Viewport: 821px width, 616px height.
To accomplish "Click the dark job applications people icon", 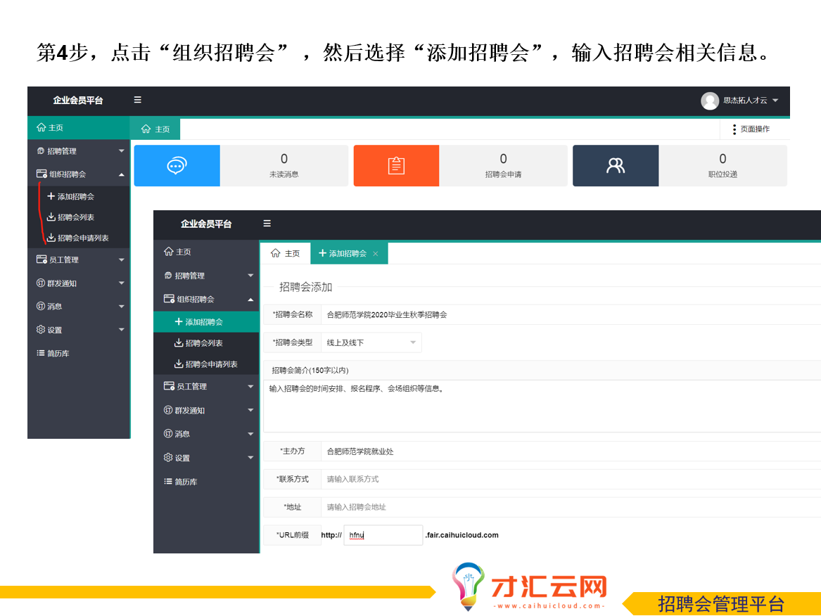I will click(x=616, y=166).
